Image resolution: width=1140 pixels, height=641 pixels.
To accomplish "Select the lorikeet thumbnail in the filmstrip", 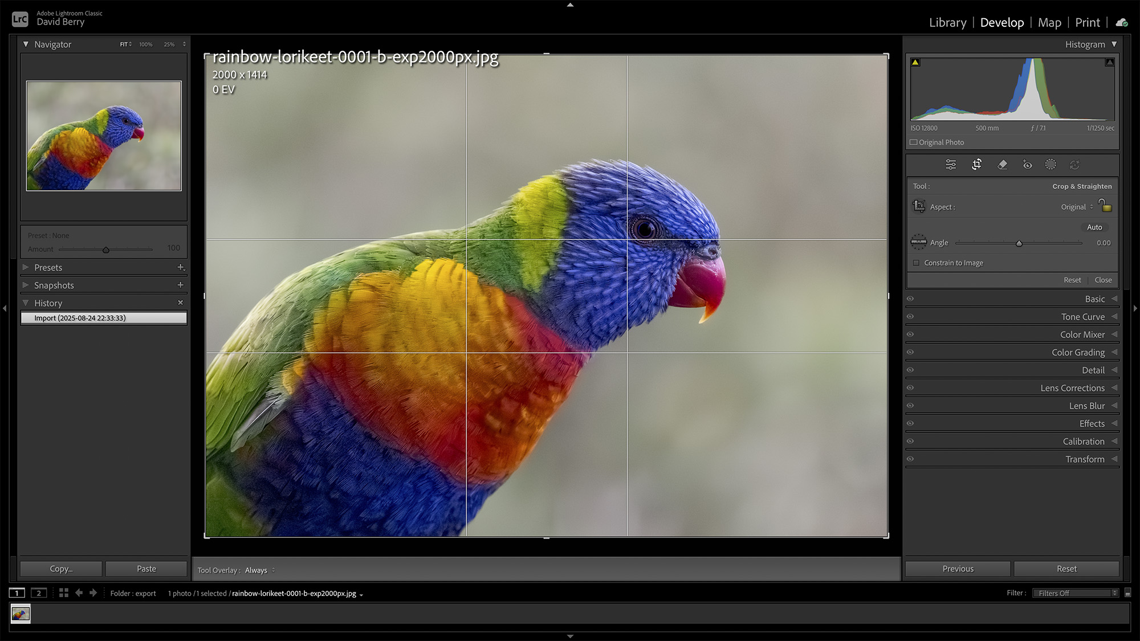I will 21,614.
